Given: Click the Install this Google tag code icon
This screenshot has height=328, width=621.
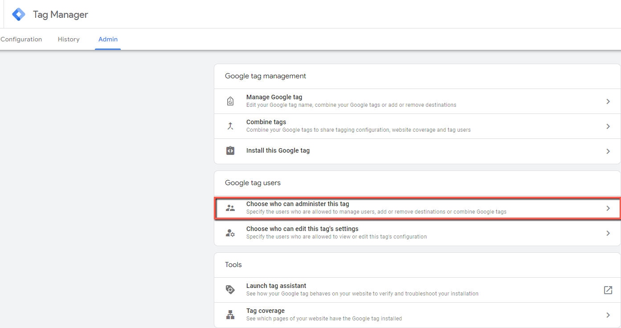Looking at the screenshot, I should tap(230, 151).
